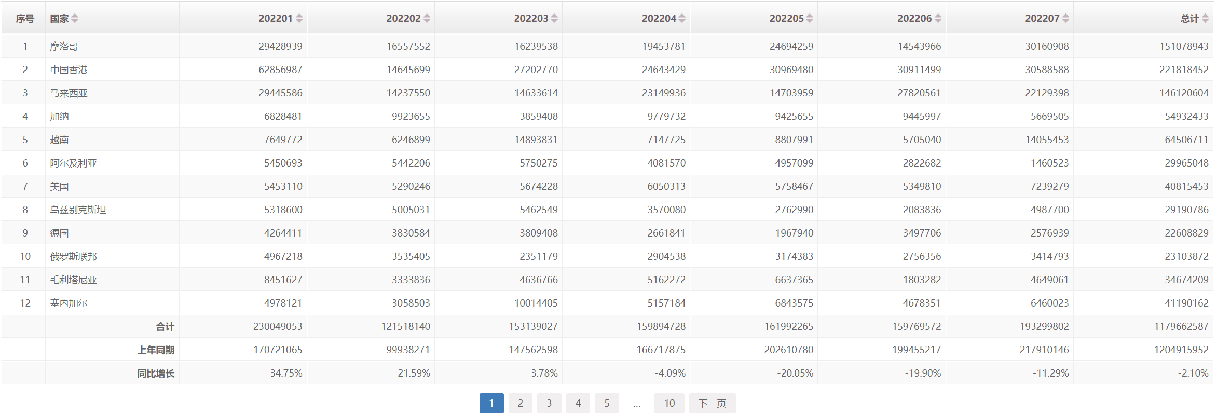Jump to last page 10
The height and width of the screenshot is (416, 1217).
669,403
